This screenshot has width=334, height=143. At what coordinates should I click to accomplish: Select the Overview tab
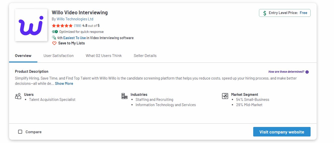pos(23,56)
